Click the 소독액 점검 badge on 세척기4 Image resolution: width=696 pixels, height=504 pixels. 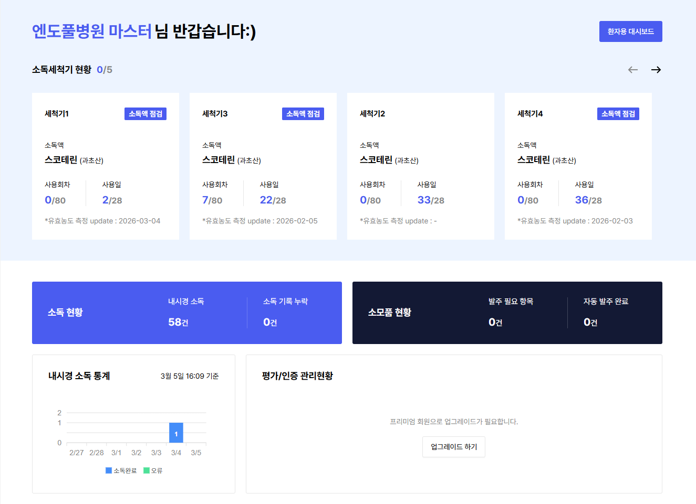(x=618, y=113)
